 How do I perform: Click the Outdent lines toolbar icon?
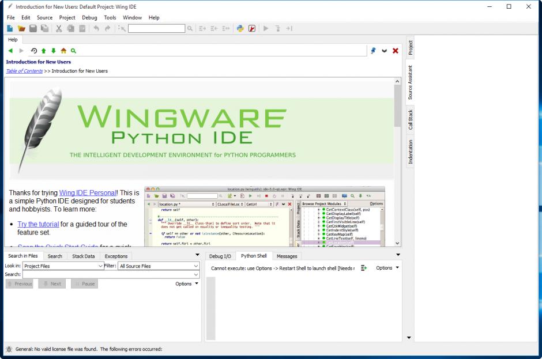click(x=214, y=28)
